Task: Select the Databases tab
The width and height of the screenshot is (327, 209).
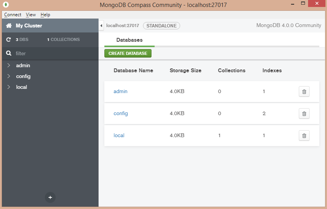Action: [129, 40]
